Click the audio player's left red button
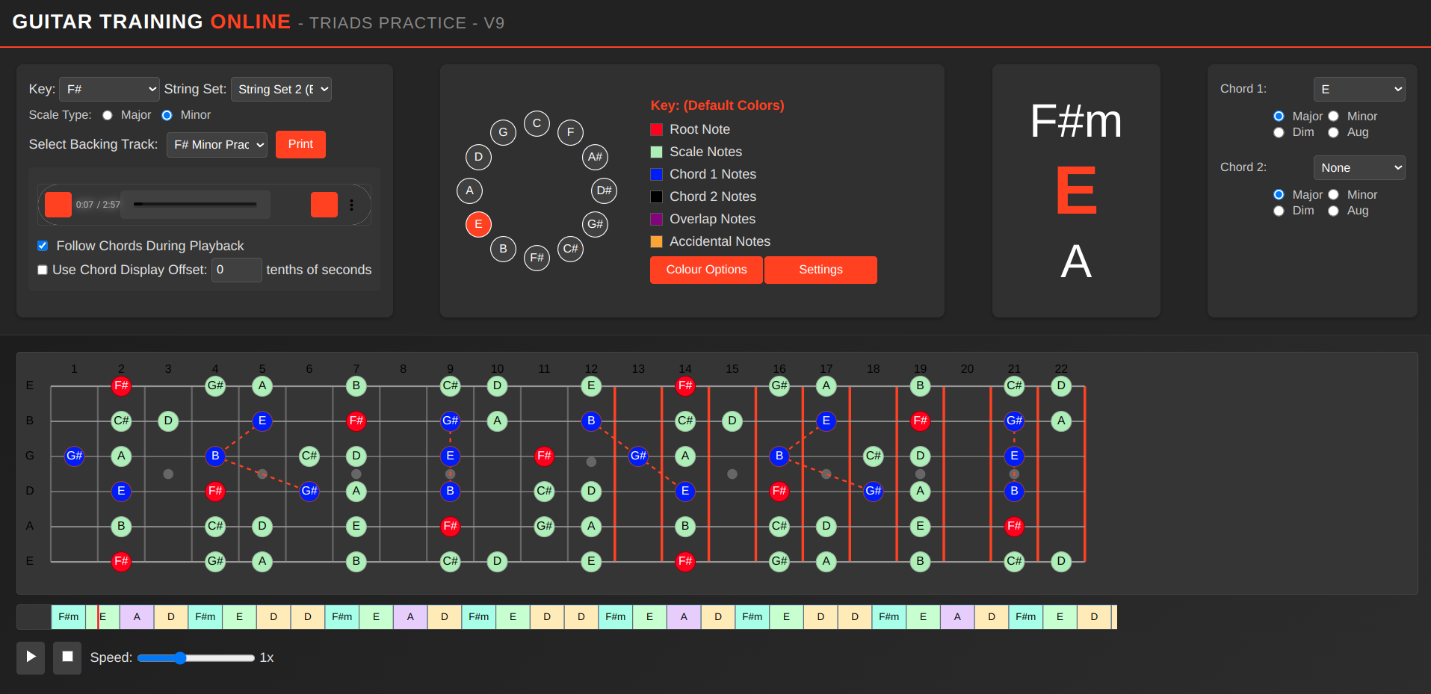 pos(58,205)
